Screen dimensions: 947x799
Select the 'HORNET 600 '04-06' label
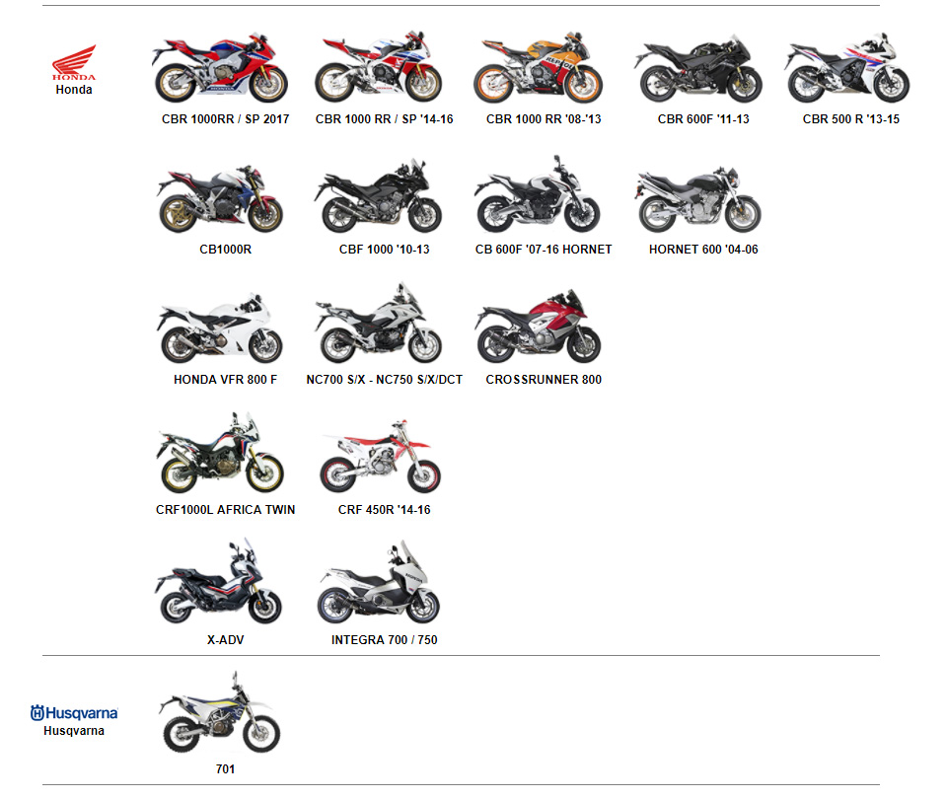click(x=703, y=249)
